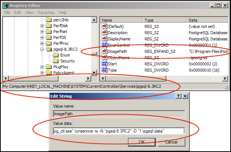231x152 pixels.
Task: Cancel the Edit String dialog
Action: coord(171,142)
